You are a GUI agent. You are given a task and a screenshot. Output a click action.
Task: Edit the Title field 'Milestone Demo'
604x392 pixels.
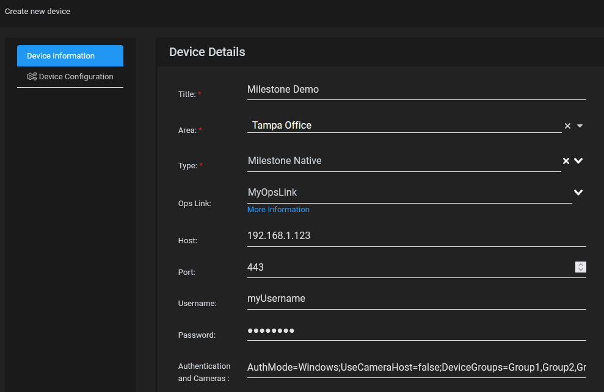point(417,90)
